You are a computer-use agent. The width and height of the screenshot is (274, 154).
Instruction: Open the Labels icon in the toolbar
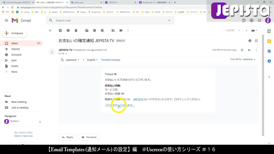[121, 30]
